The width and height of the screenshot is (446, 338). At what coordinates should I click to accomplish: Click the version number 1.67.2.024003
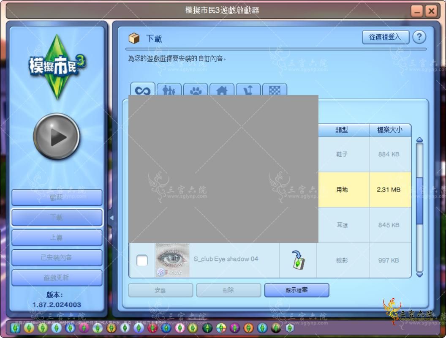tap(57, 305)
